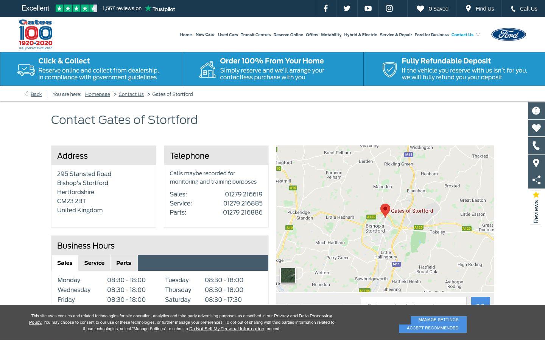Open Reviews side tab

[536, 207]
